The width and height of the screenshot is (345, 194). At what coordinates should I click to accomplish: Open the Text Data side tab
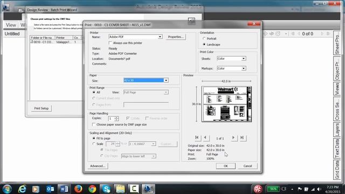click(x=337, y=148)
